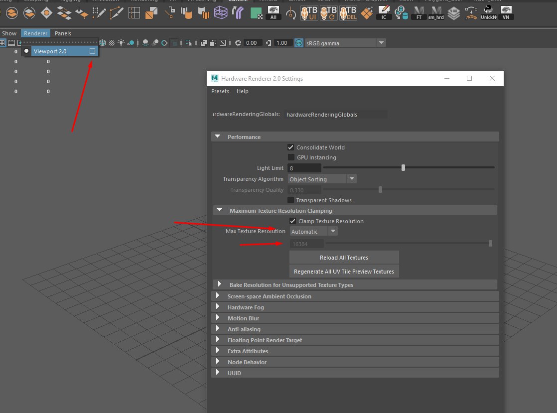Click the orange sparkle grid shelf icon

click(367, 13)
